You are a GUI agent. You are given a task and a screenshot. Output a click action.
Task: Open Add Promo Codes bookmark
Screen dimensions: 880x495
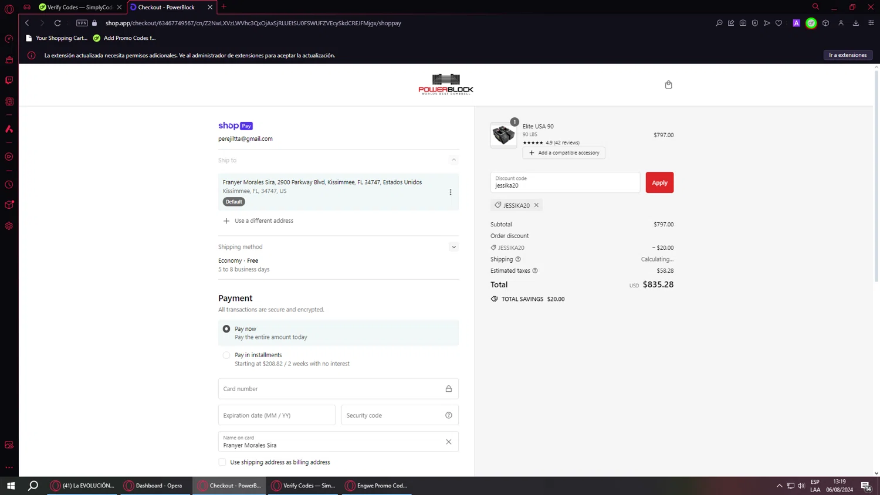(x=124, y=38)
